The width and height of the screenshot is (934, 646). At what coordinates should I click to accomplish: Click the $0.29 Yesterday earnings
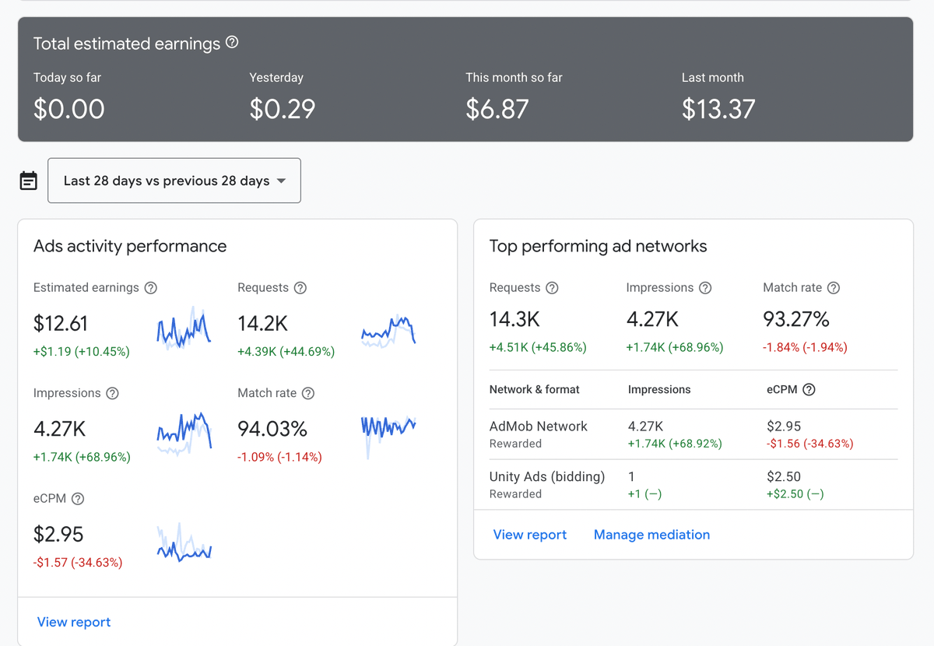(x=282, y=109)
